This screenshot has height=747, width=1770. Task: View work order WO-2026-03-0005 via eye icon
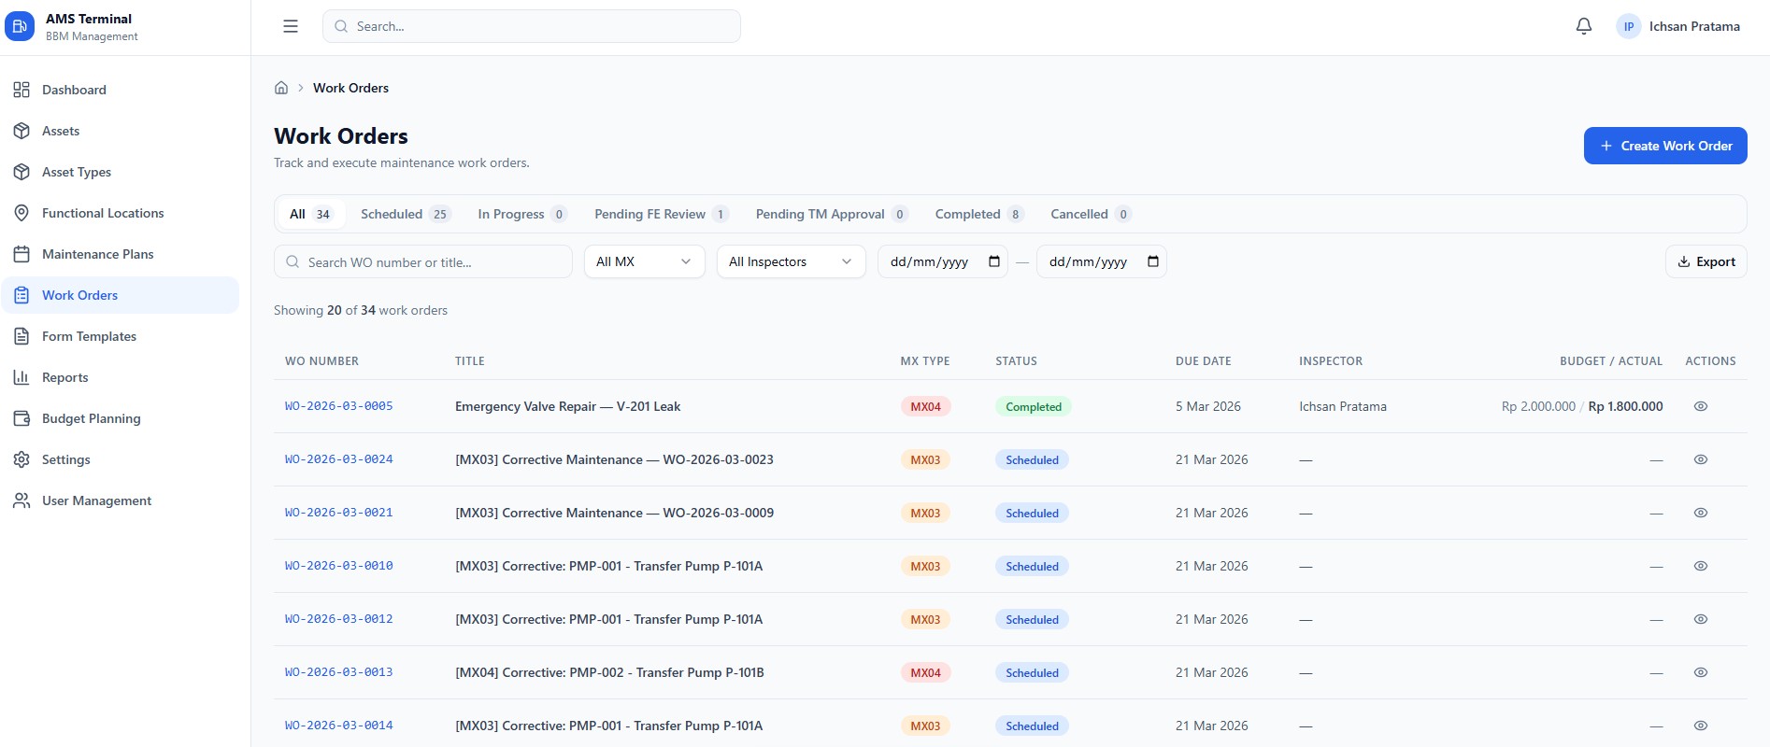[1700, 406]
